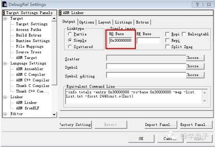Open File Mappings panel
The width and height of the screenshot is (215, 147).
[30, 46]
